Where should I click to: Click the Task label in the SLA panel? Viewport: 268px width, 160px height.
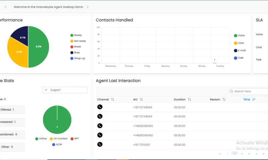(259, 60)
